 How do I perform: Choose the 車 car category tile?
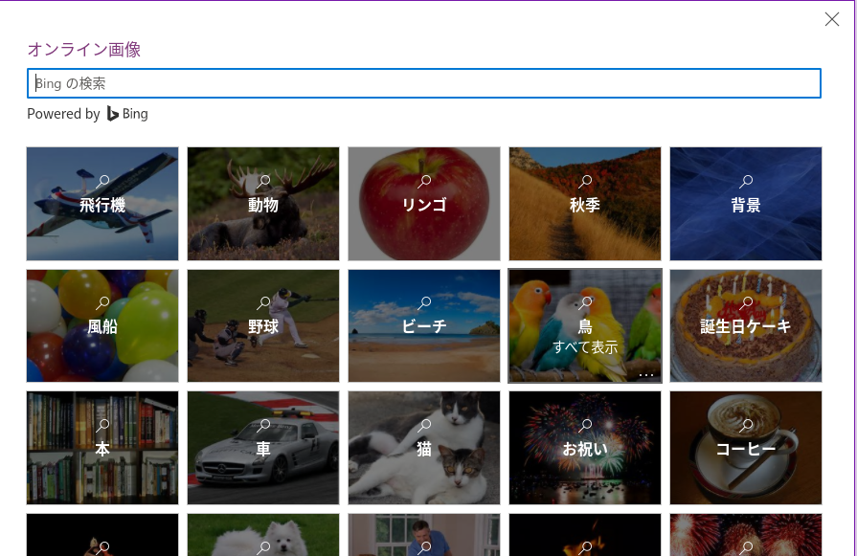(263, 448)
